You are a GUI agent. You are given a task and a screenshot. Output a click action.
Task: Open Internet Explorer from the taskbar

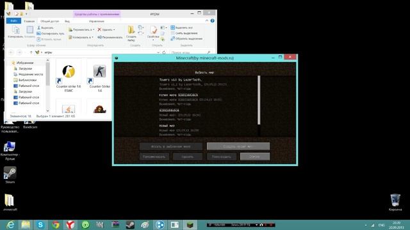coord(10,224)
